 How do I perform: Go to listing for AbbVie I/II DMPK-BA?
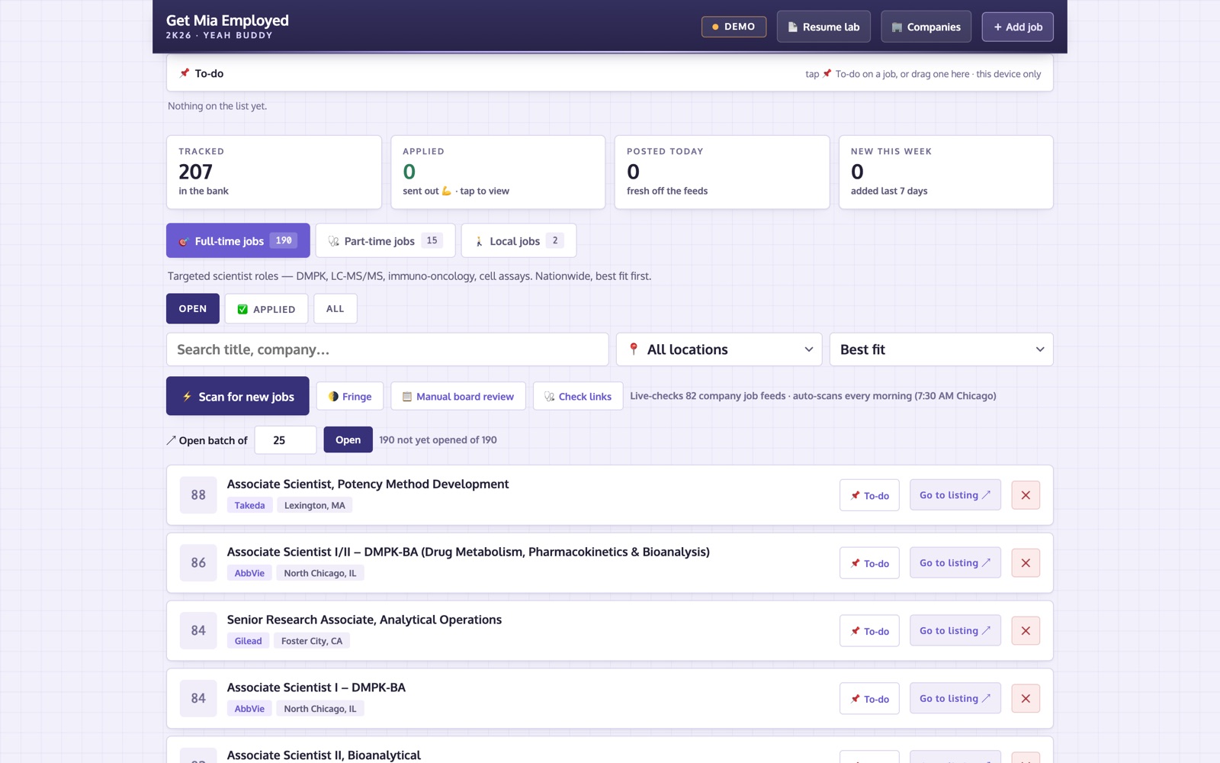click(955, 563)
